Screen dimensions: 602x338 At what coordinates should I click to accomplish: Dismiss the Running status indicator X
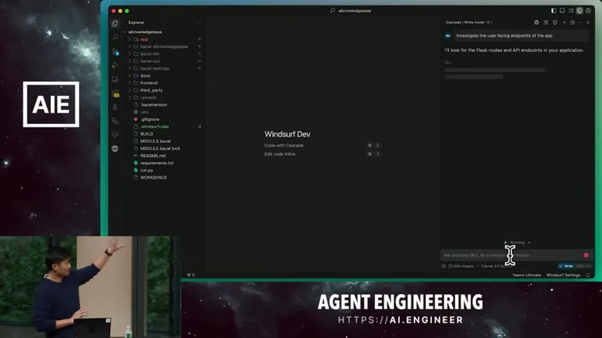[529, 242]
